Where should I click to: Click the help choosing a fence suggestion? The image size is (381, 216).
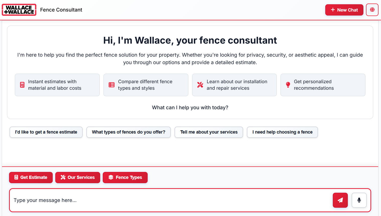coord(282,132)
